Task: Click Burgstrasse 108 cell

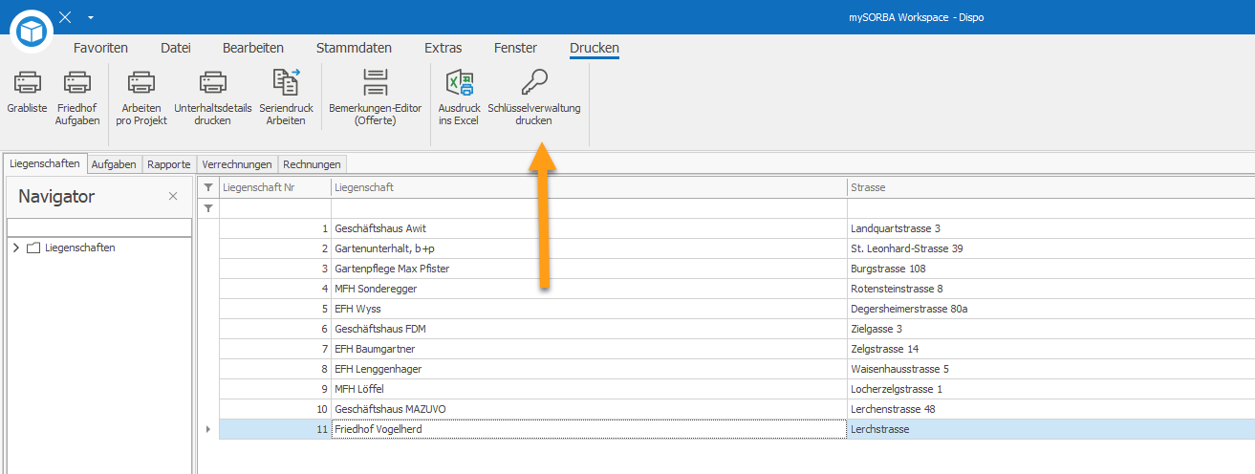Action: tap(1051, 269)
